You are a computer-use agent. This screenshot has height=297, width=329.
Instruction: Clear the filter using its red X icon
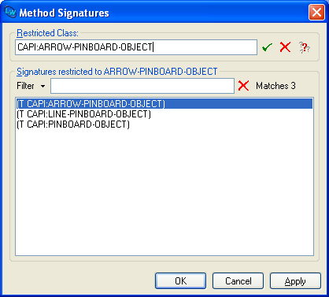243,86
